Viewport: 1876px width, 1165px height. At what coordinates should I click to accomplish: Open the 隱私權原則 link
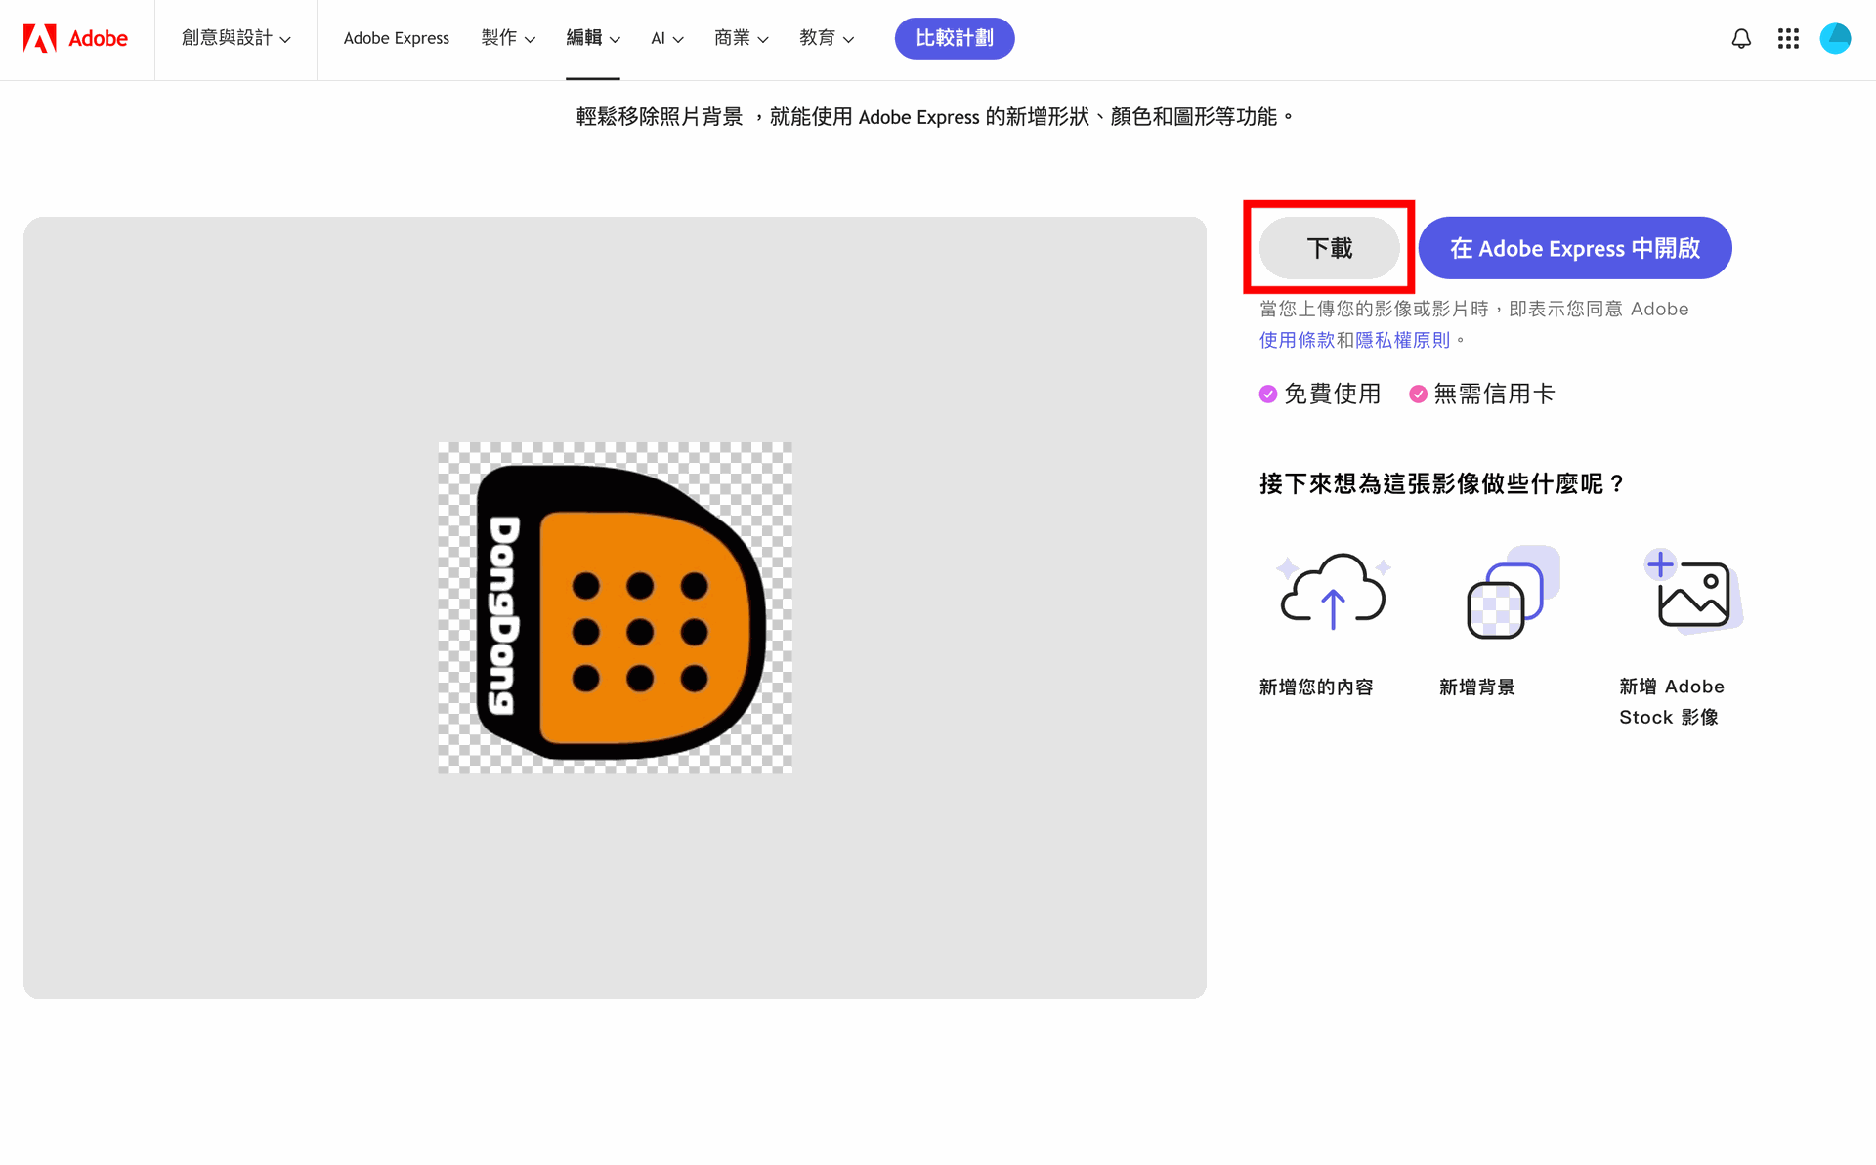(x=1403, y=340)
